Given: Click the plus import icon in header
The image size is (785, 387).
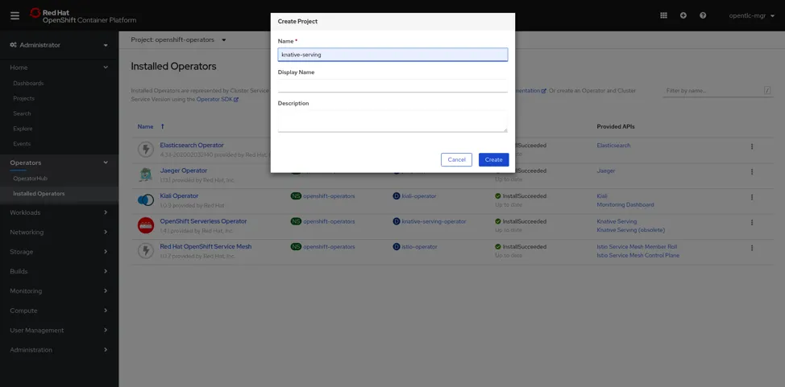Looking at the screenshot, I should [683, 15].
